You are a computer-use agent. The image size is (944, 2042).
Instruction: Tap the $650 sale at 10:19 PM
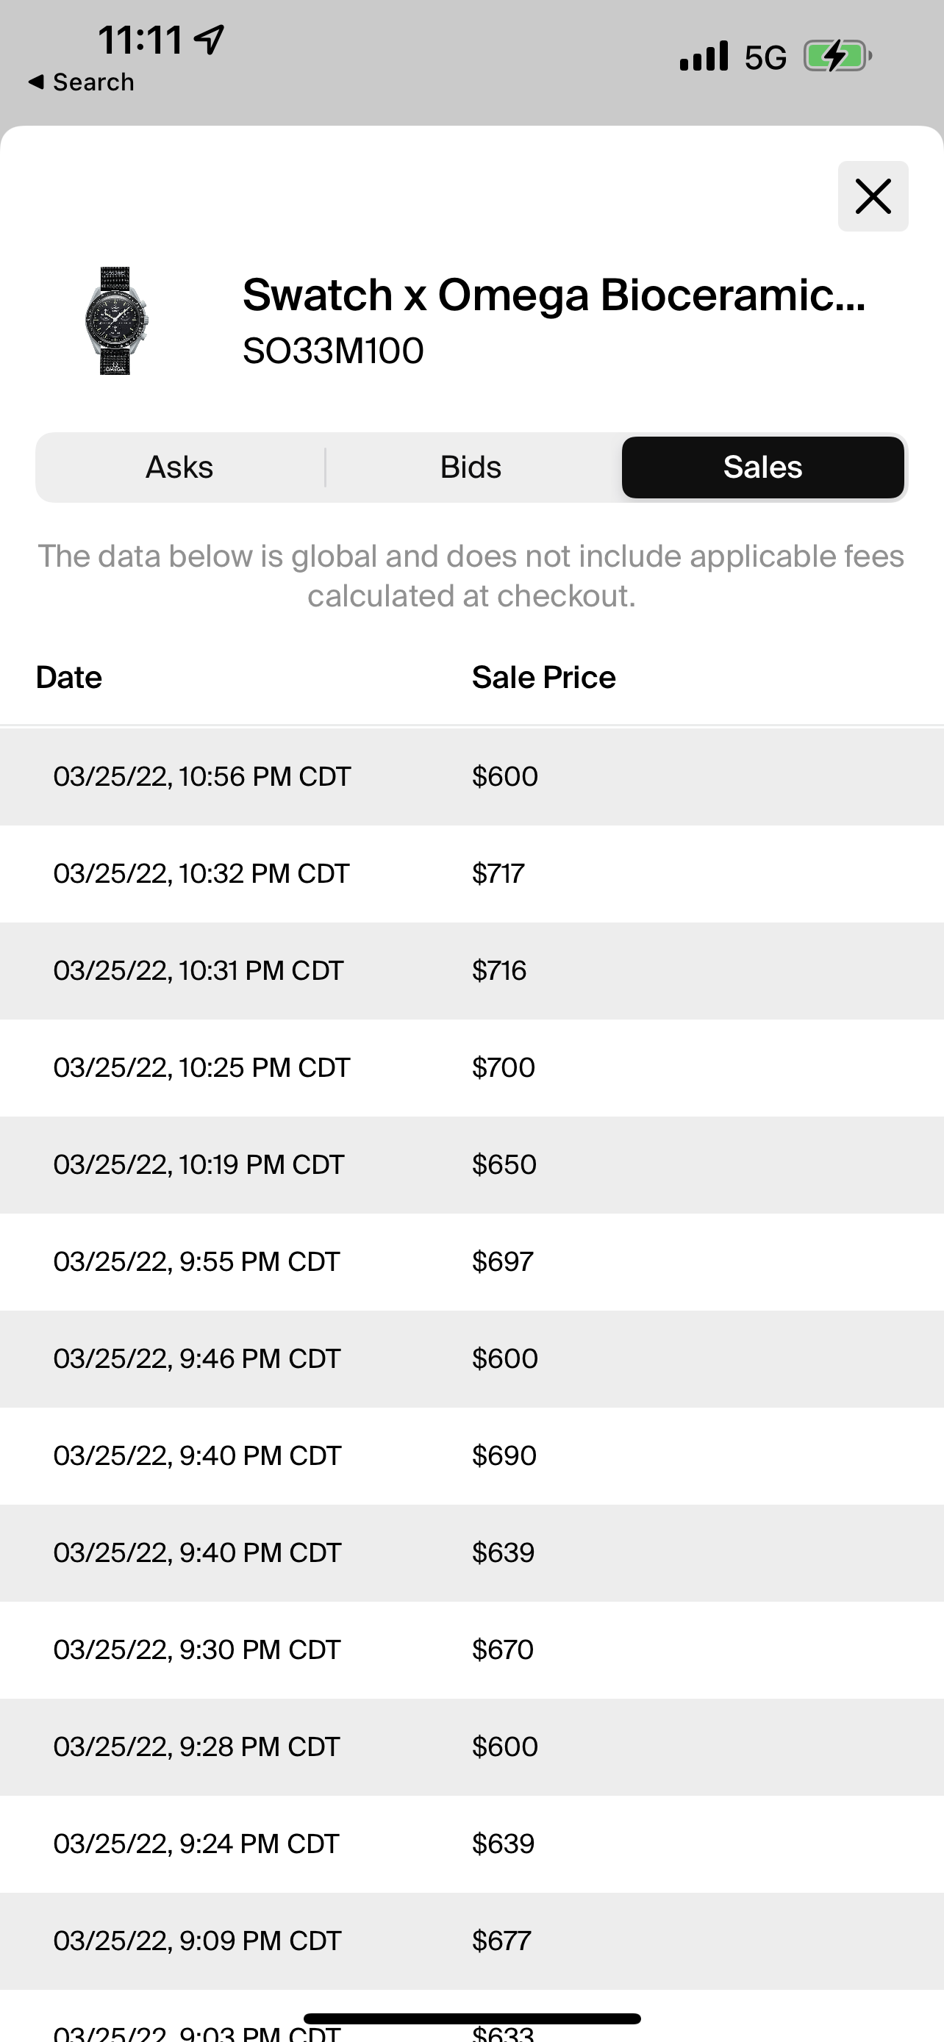point(471,1164)
